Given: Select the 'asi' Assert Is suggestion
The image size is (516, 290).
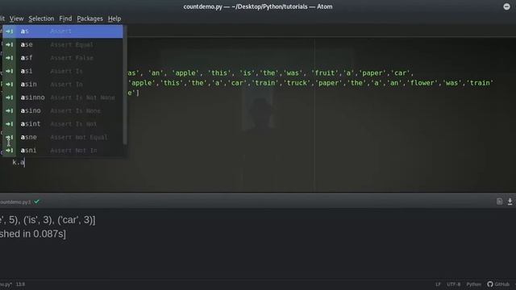Looking at the screenshot, I should click(x=63, y=71).
